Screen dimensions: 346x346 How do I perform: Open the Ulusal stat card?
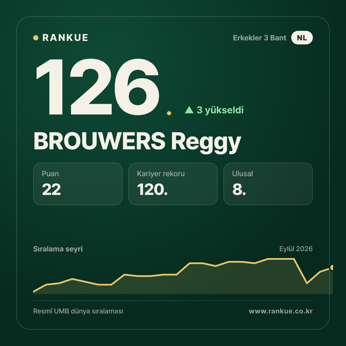point(268,184)
